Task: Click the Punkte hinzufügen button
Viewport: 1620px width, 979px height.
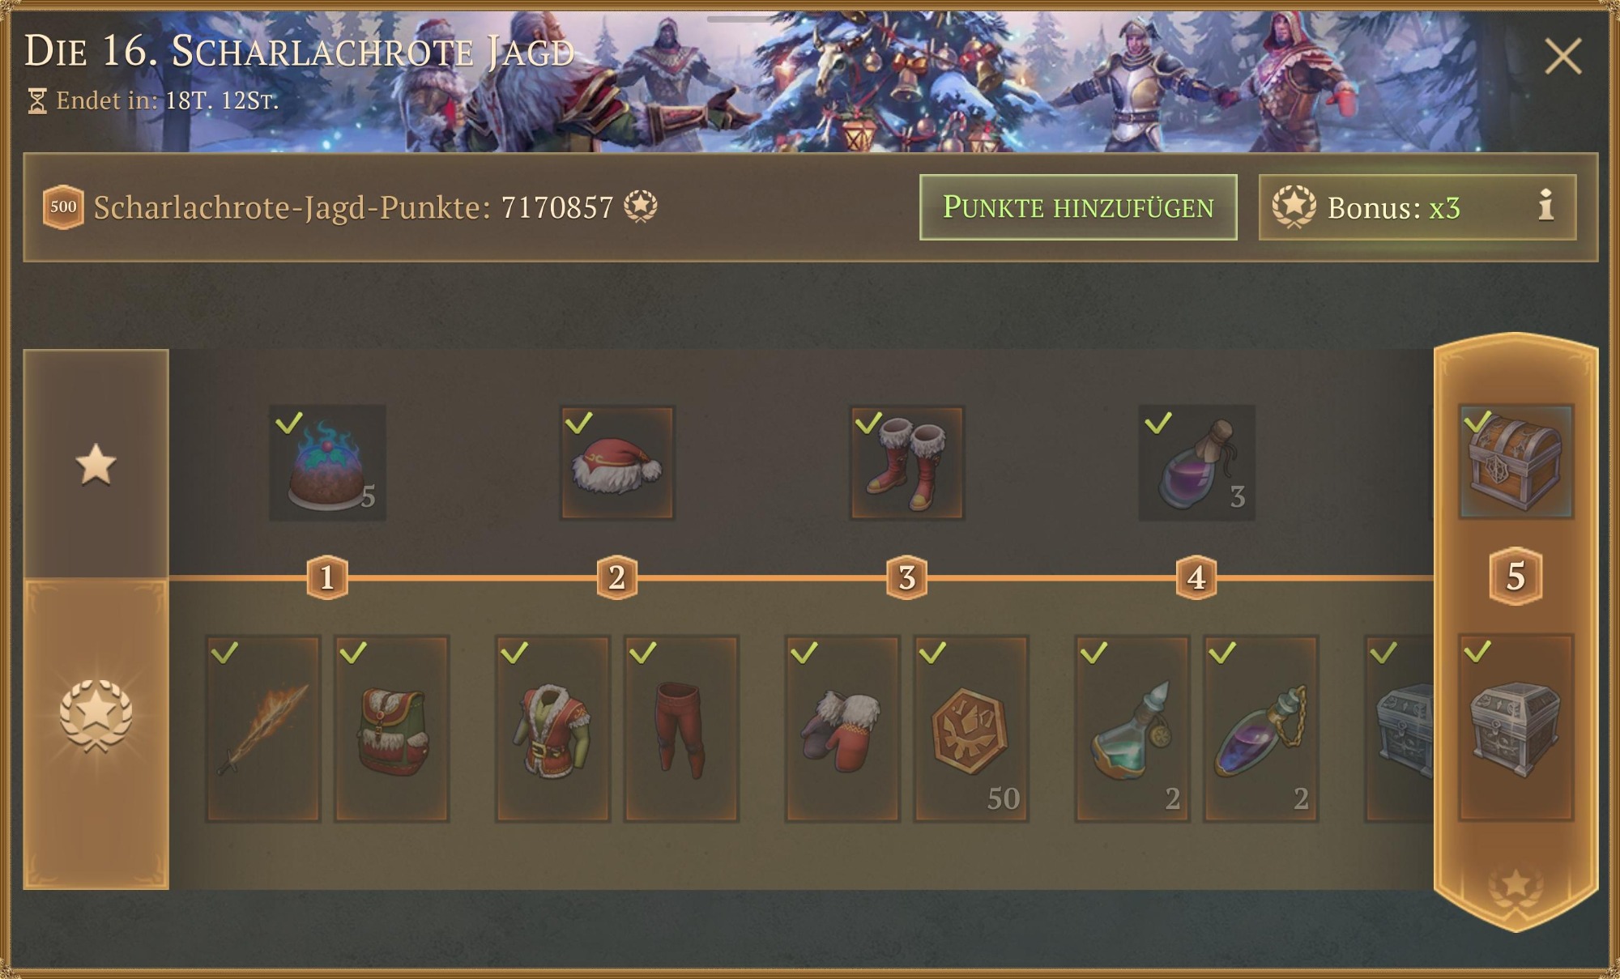Action: coord(1078,207)
